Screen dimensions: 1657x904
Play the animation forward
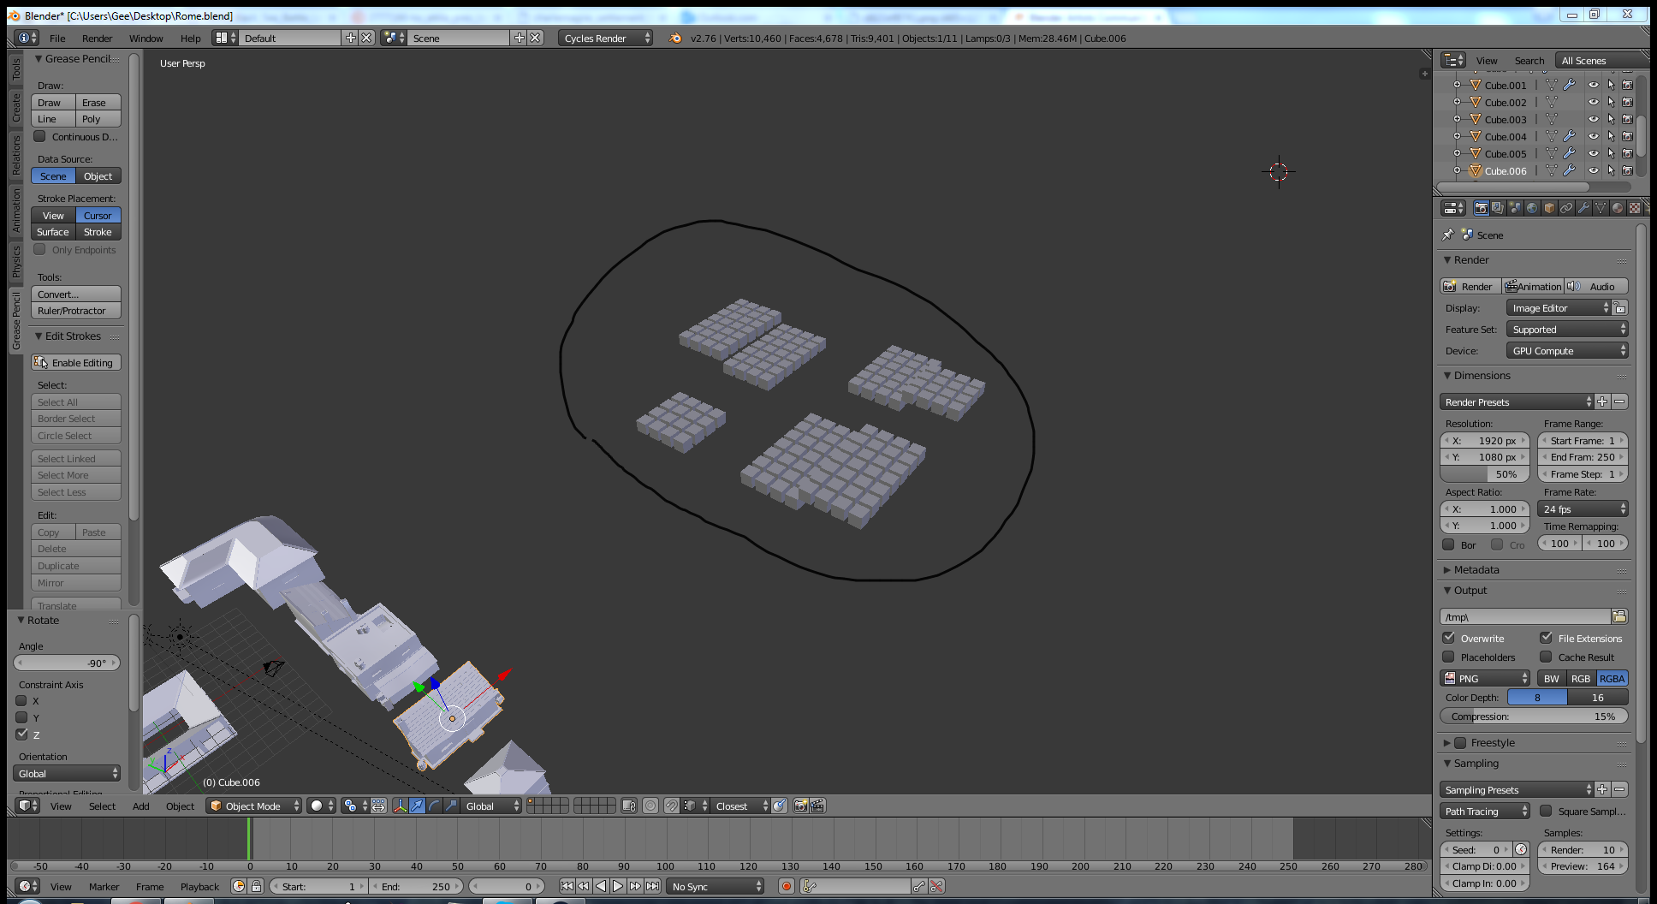tap(618, 886)
